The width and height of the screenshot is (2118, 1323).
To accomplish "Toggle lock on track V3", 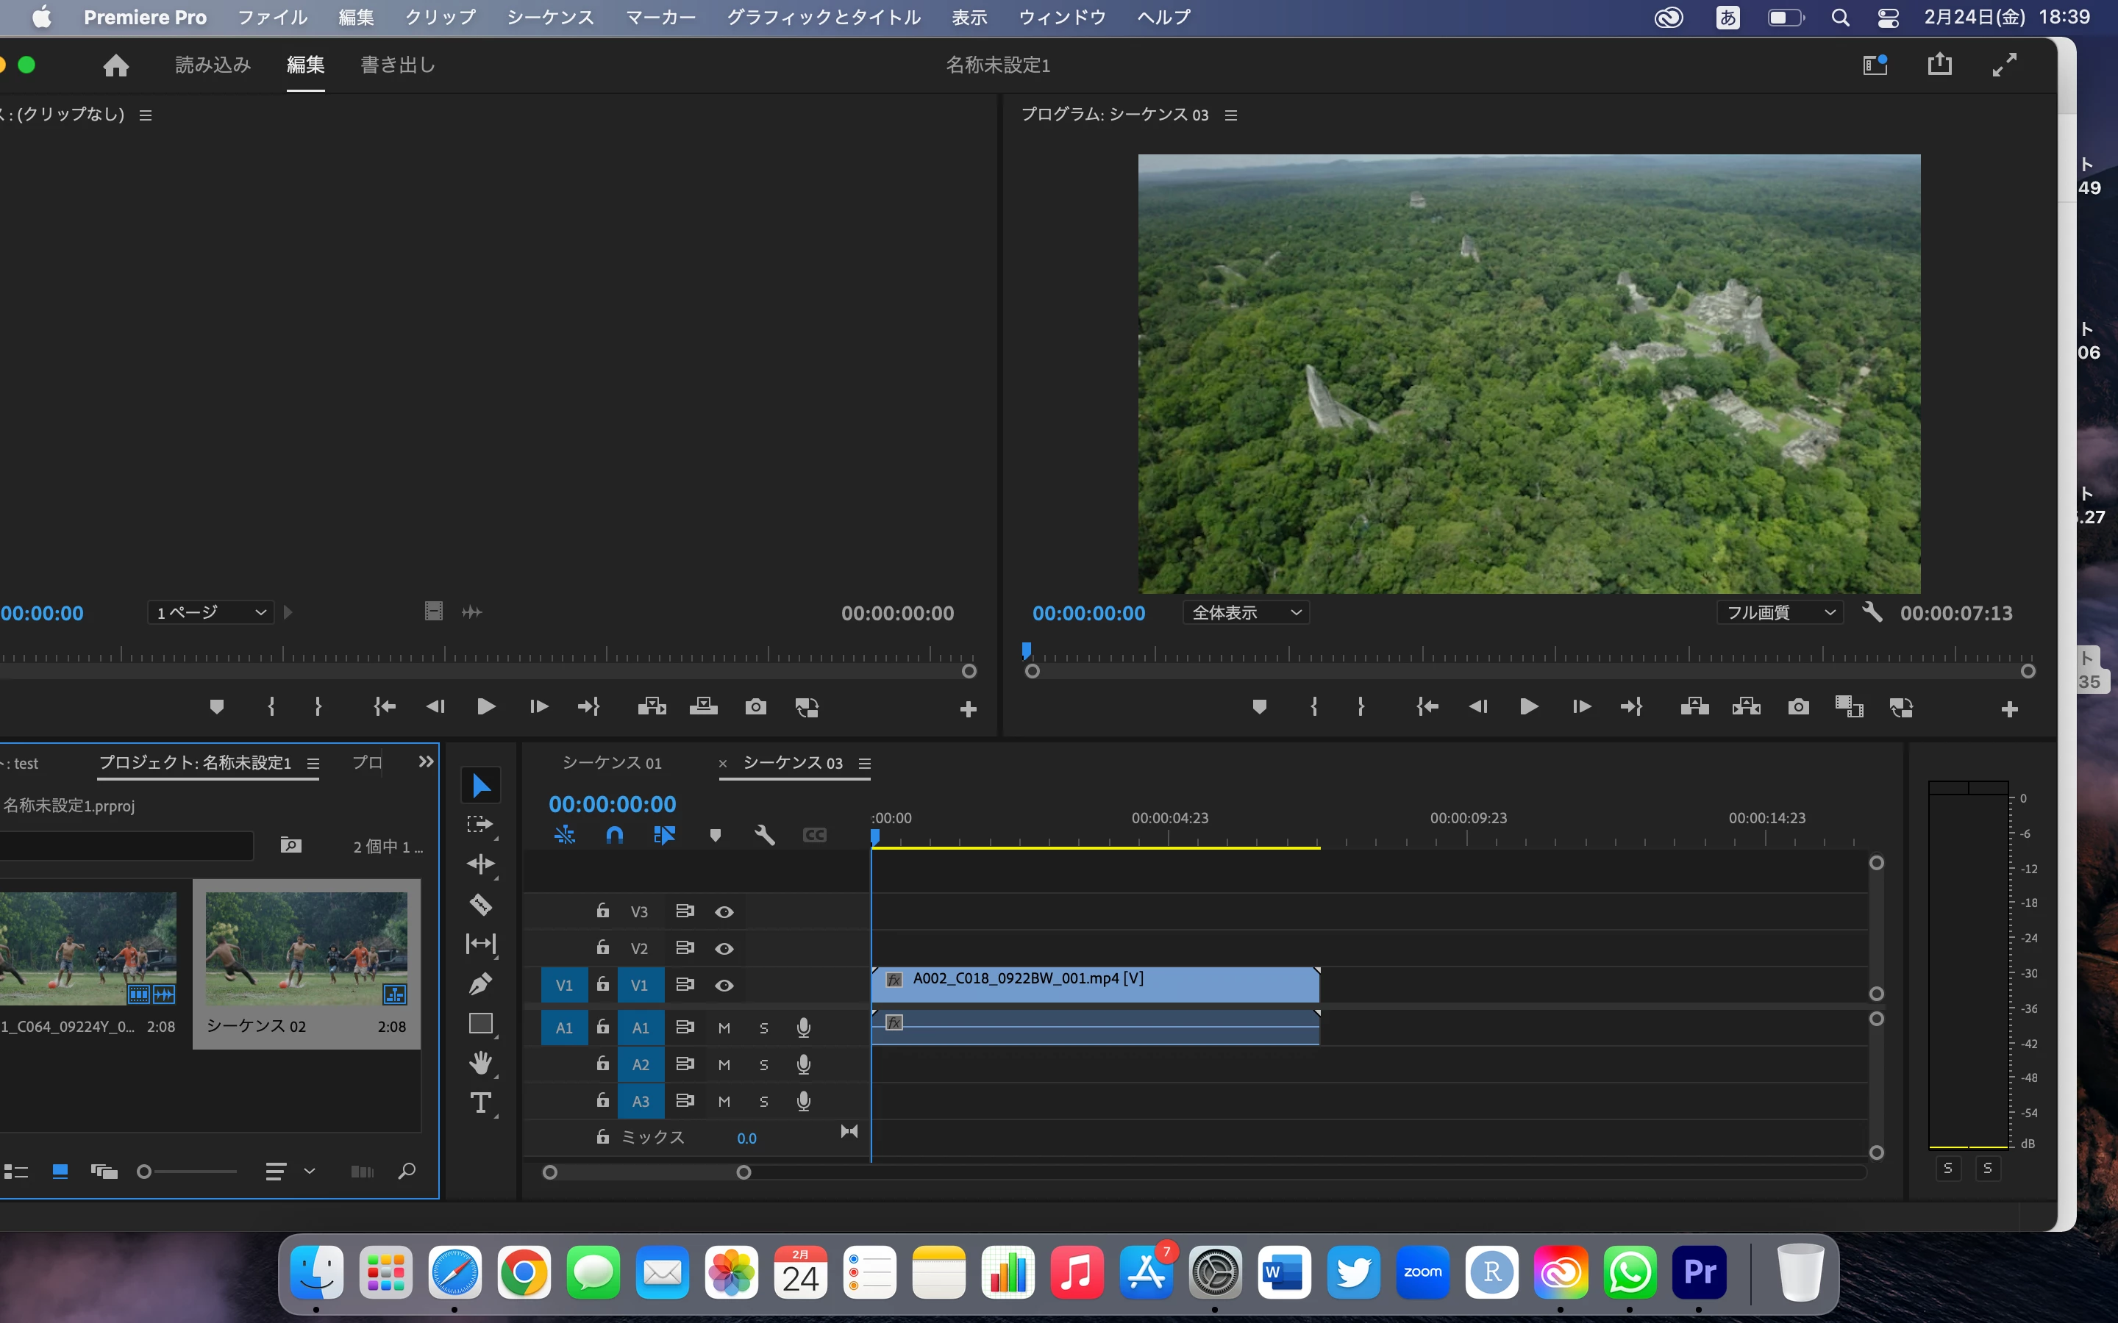I will (602, 911).
